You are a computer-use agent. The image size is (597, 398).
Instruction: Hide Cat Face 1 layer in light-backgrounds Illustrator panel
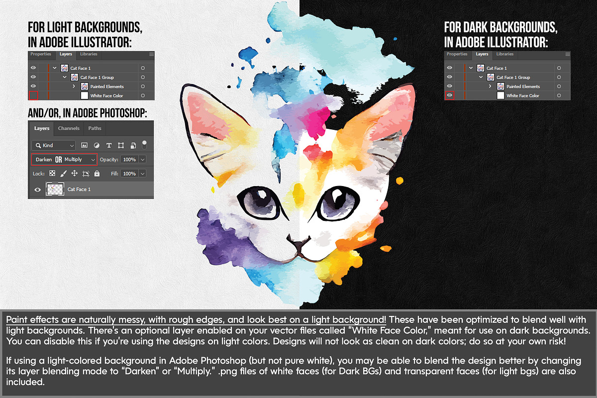[33, 68]
